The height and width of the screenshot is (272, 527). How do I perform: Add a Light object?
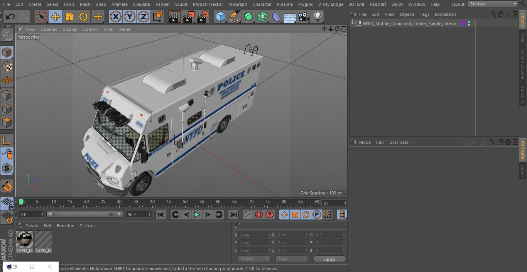(318, 17)
